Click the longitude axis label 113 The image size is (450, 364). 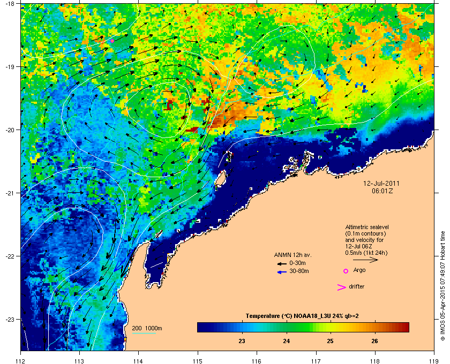79,361
